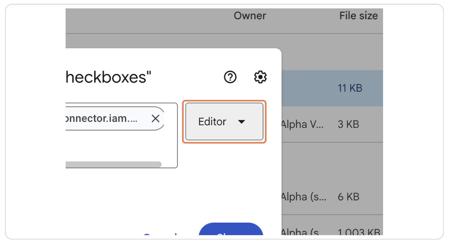Remove the connector.iam recipient chip
The width and height of the screenshot is (449, 242).
click(155, 118)
